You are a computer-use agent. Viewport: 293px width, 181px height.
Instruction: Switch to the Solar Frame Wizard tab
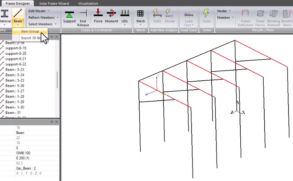pyautogui.click(x=54, y=3)
